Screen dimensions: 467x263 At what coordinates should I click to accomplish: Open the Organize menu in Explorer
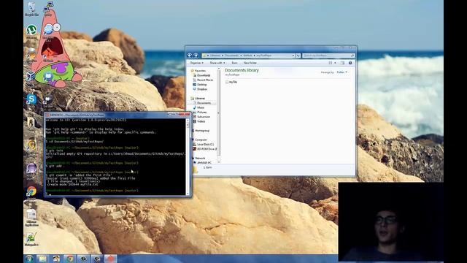click(x=196, y=63)
